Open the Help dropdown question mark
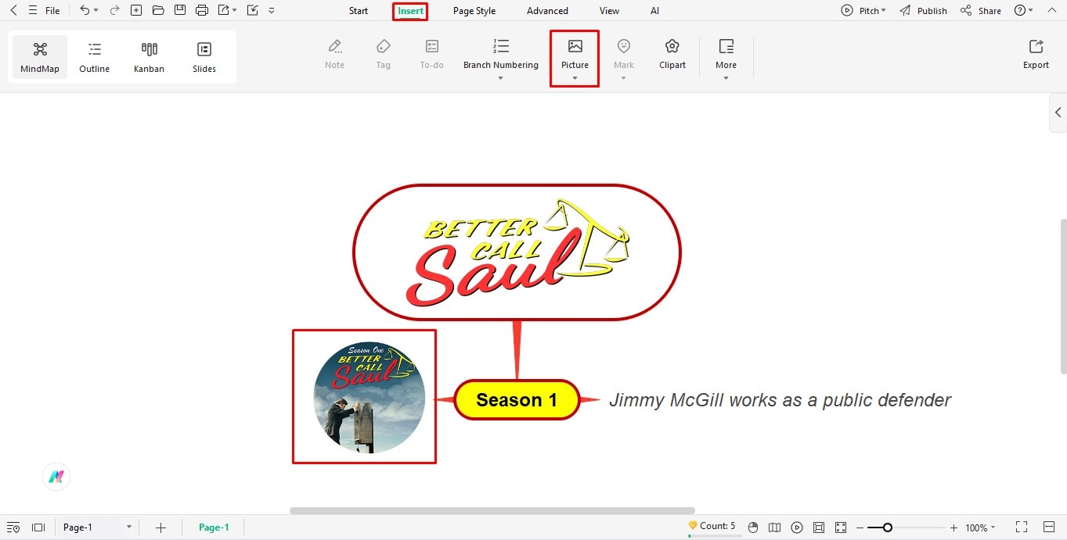 (1024, 11)
